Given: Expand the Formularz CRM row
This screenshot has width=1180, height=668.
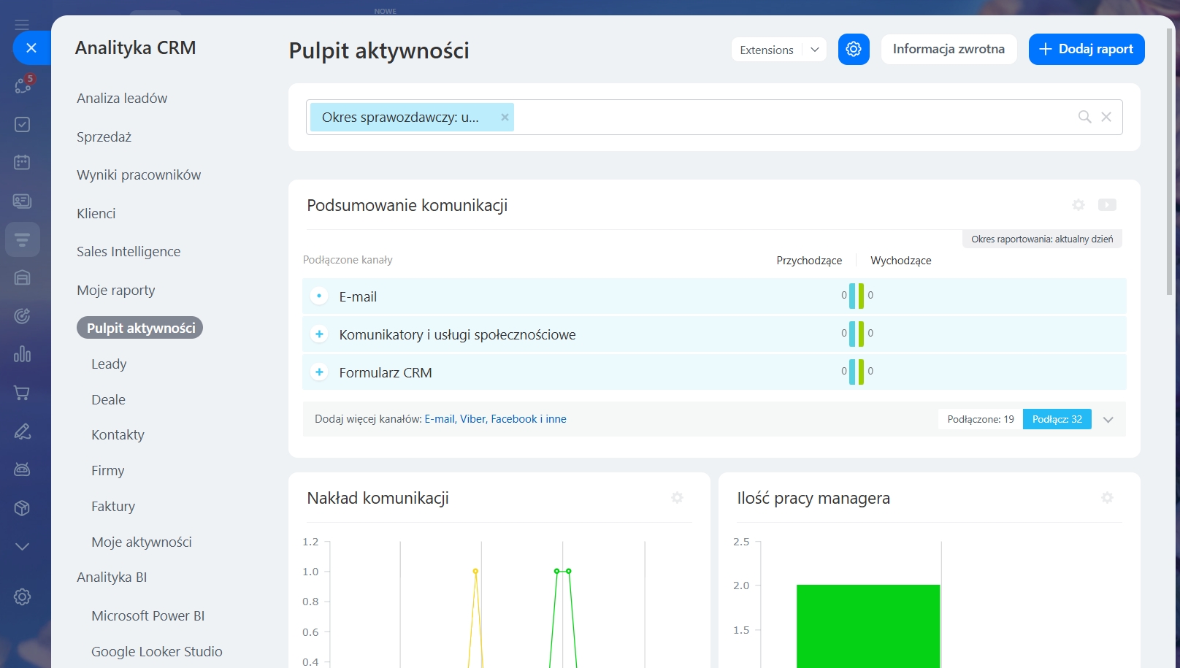Looking at the screenshot, I should tap(319, 372).
